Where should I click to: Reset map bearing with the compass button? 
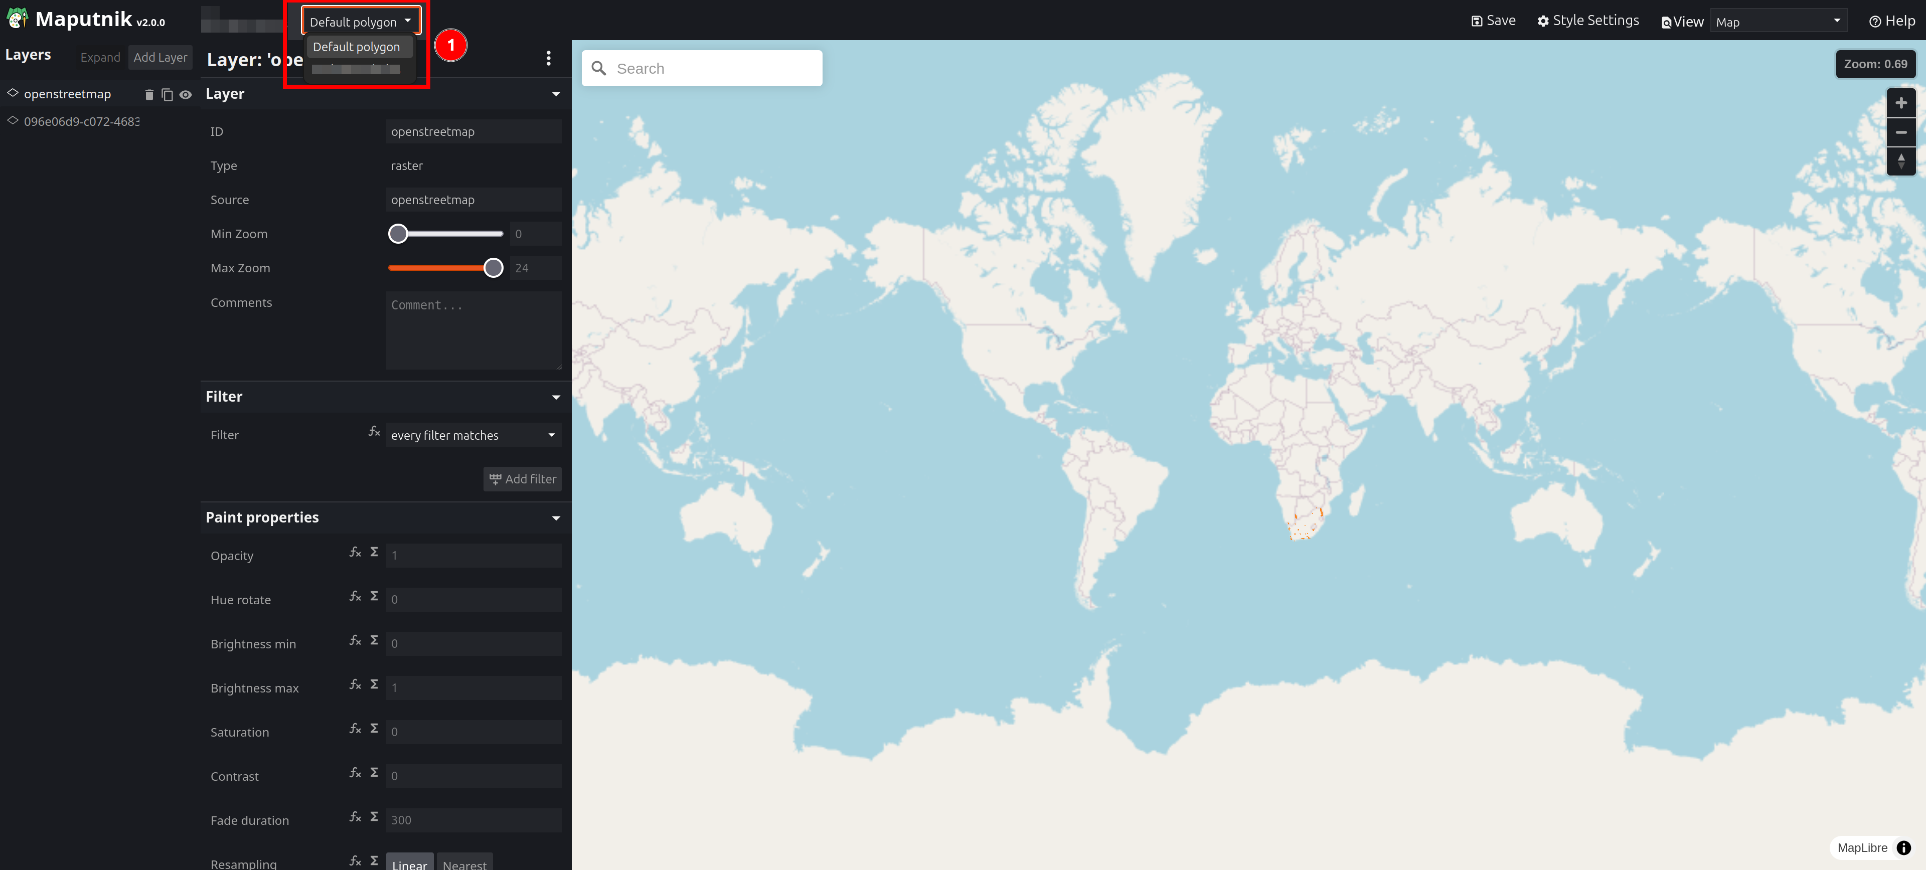[1900, 160]
